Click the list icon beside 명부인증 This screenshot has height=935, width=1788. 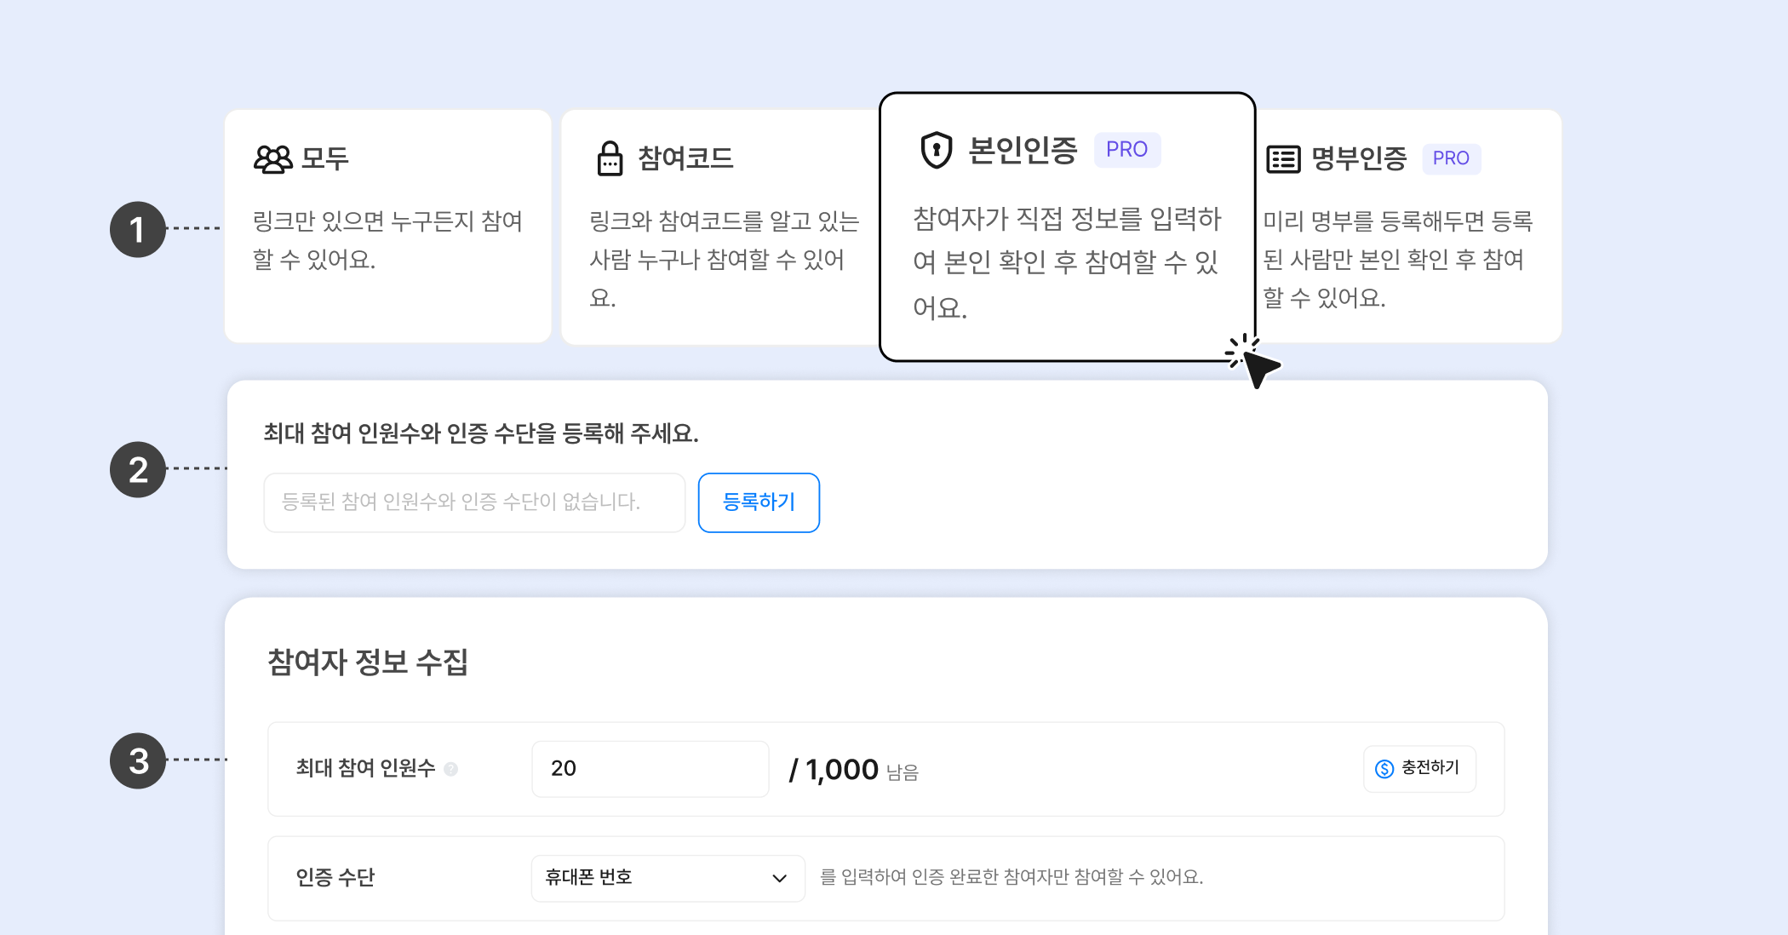click(x=1283, y=159)
